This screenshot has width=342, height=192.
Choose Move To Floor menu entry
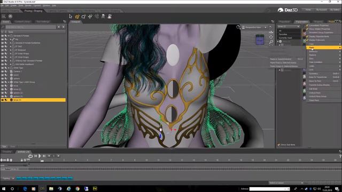[x=324, y=81]
